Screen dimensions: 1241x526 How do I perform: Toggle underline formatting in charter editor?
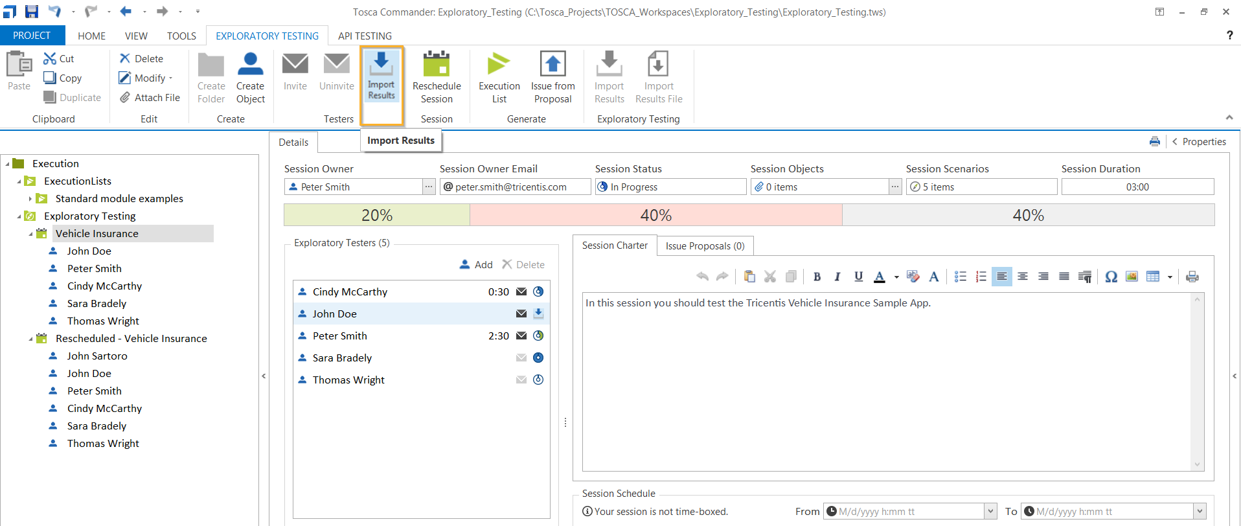click(858, 277)
